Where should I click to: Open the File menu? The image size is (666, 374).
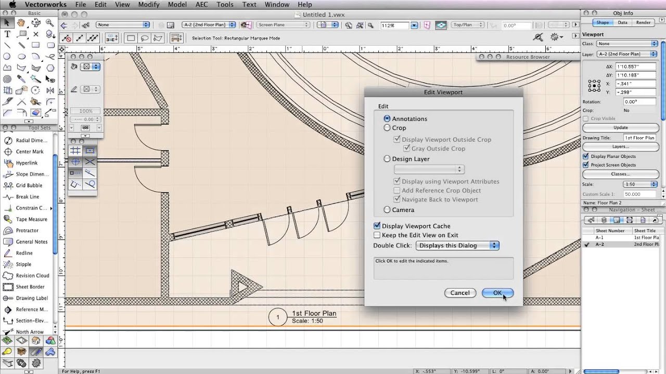[x=80, y=5]
